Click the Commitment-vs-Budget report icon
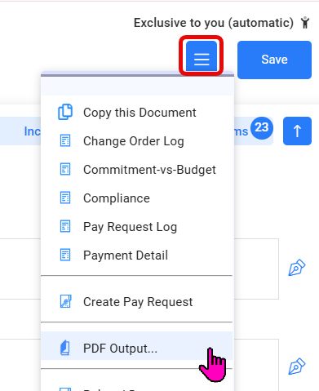The image size is (319, 391). coord(65,169)
